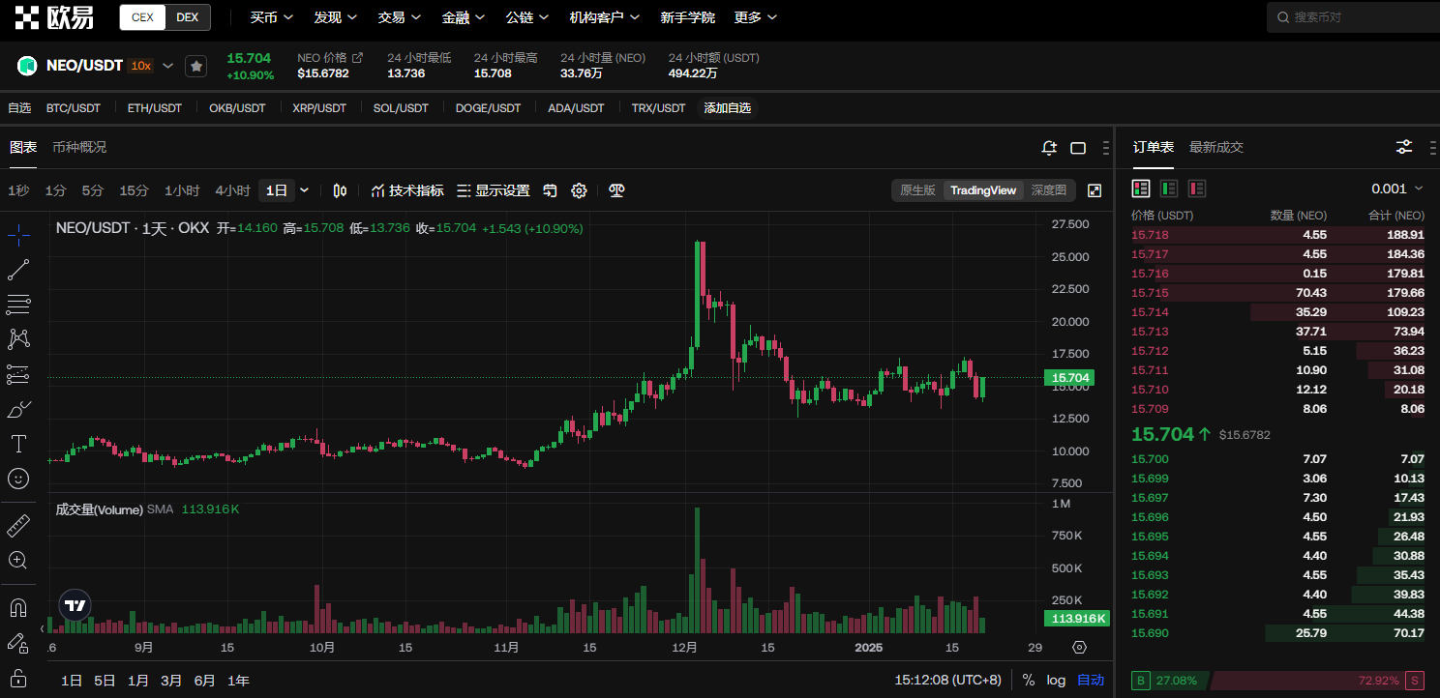Add NEO/USDT to favorites with star
The image size is (1440, 698).
click(x=196, y=66)
